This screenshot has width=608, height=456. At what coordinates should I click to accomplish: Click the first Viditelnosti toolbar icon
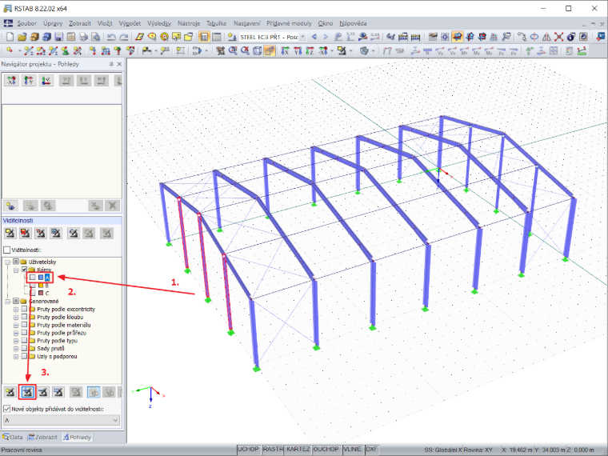[10, 233]
